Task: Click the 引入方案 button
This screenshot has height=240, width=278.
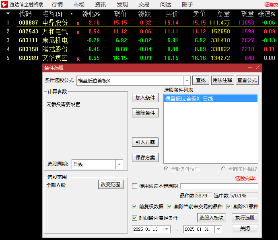Action: pos(145,142)
